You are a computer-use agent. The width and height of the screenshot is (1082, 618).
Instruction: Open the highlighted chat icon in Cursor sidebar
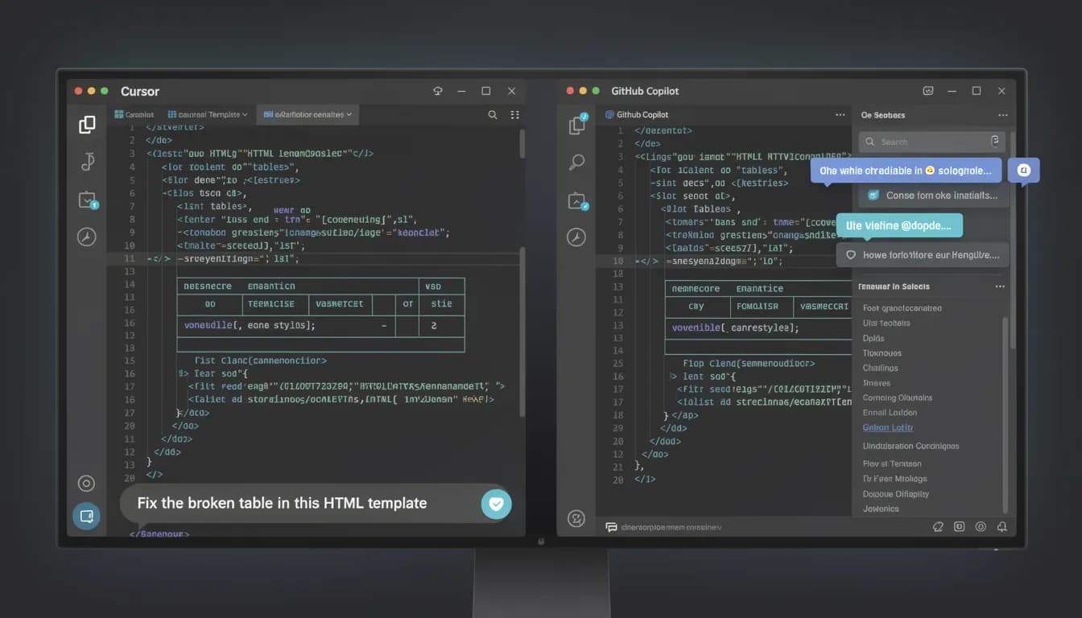(86, 516)
